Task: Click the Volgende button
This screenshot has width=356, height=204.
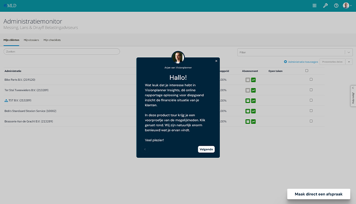Action: 206,149
